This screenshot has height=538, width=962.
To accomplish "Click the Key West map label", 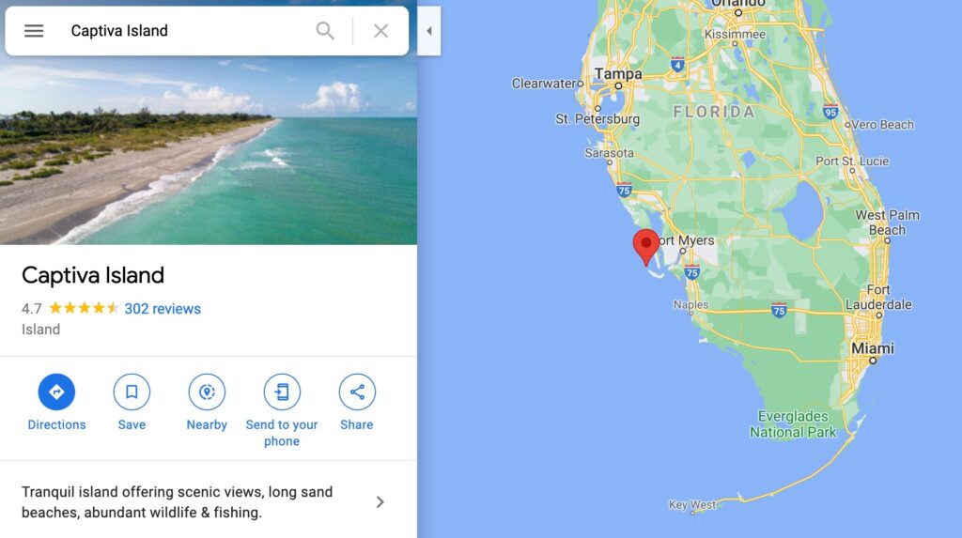I will [x=692, y=504].
